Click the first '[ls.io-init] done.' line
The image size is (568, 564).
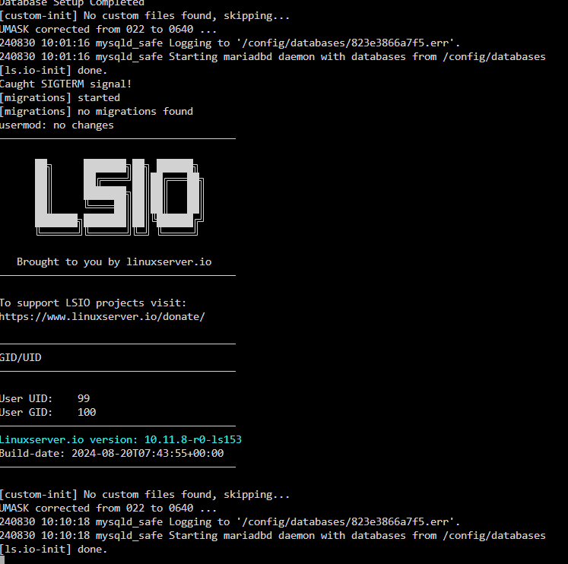pyautogui.click(x=54, y=70)
